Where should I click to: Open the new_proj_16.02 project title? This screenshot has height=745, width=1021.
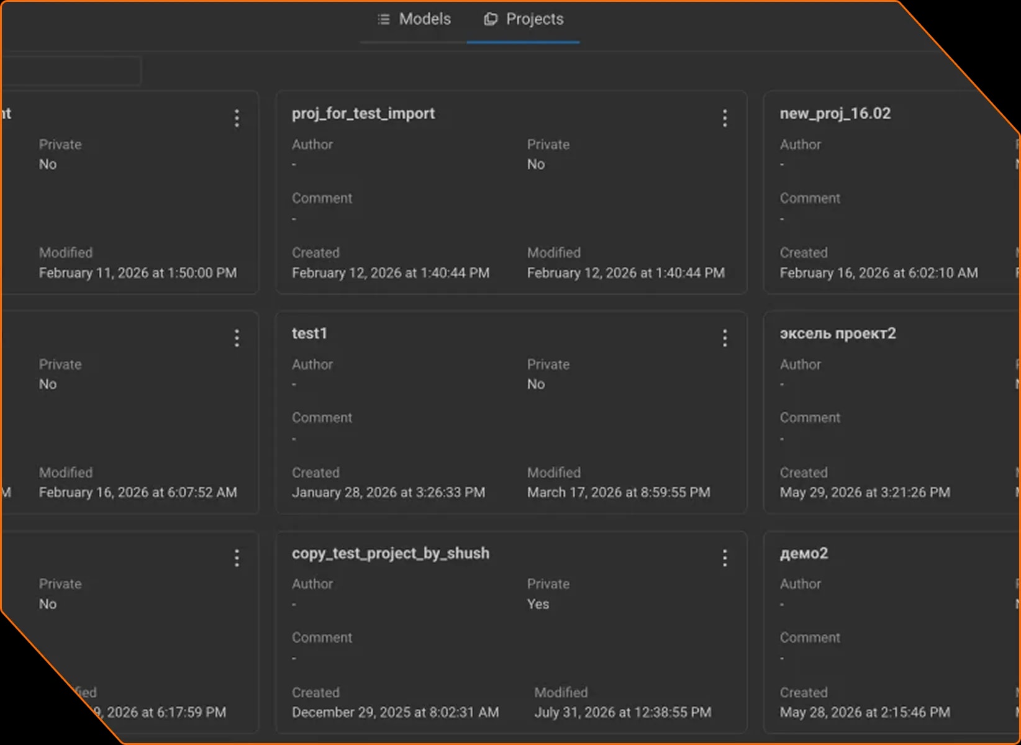835,114
